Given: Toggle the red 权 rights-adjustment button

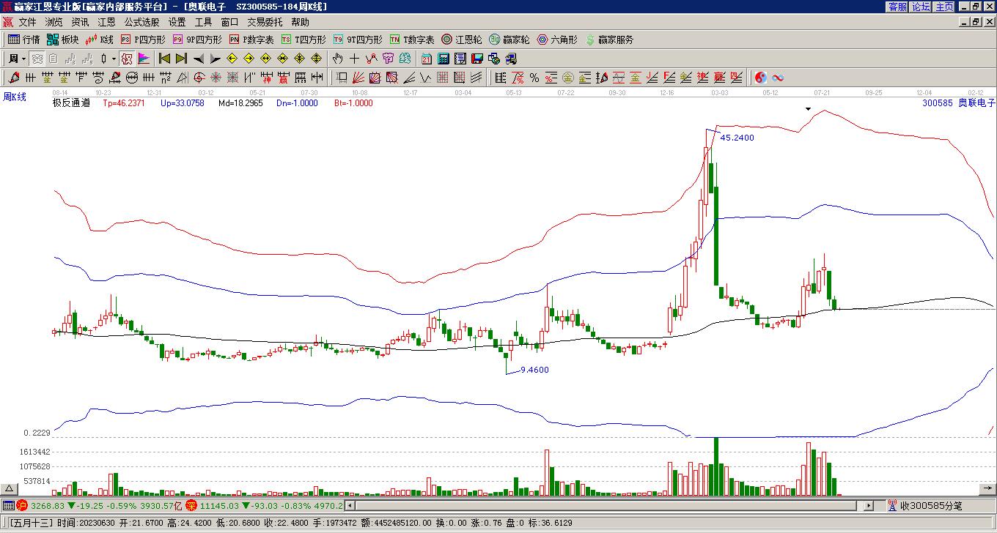Looking at the screenshot, I should click(x=127, y=59).
